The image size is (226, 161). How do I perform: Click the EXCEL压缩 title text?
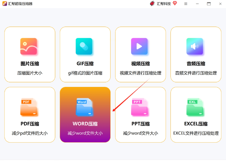(x=196, y=124)
